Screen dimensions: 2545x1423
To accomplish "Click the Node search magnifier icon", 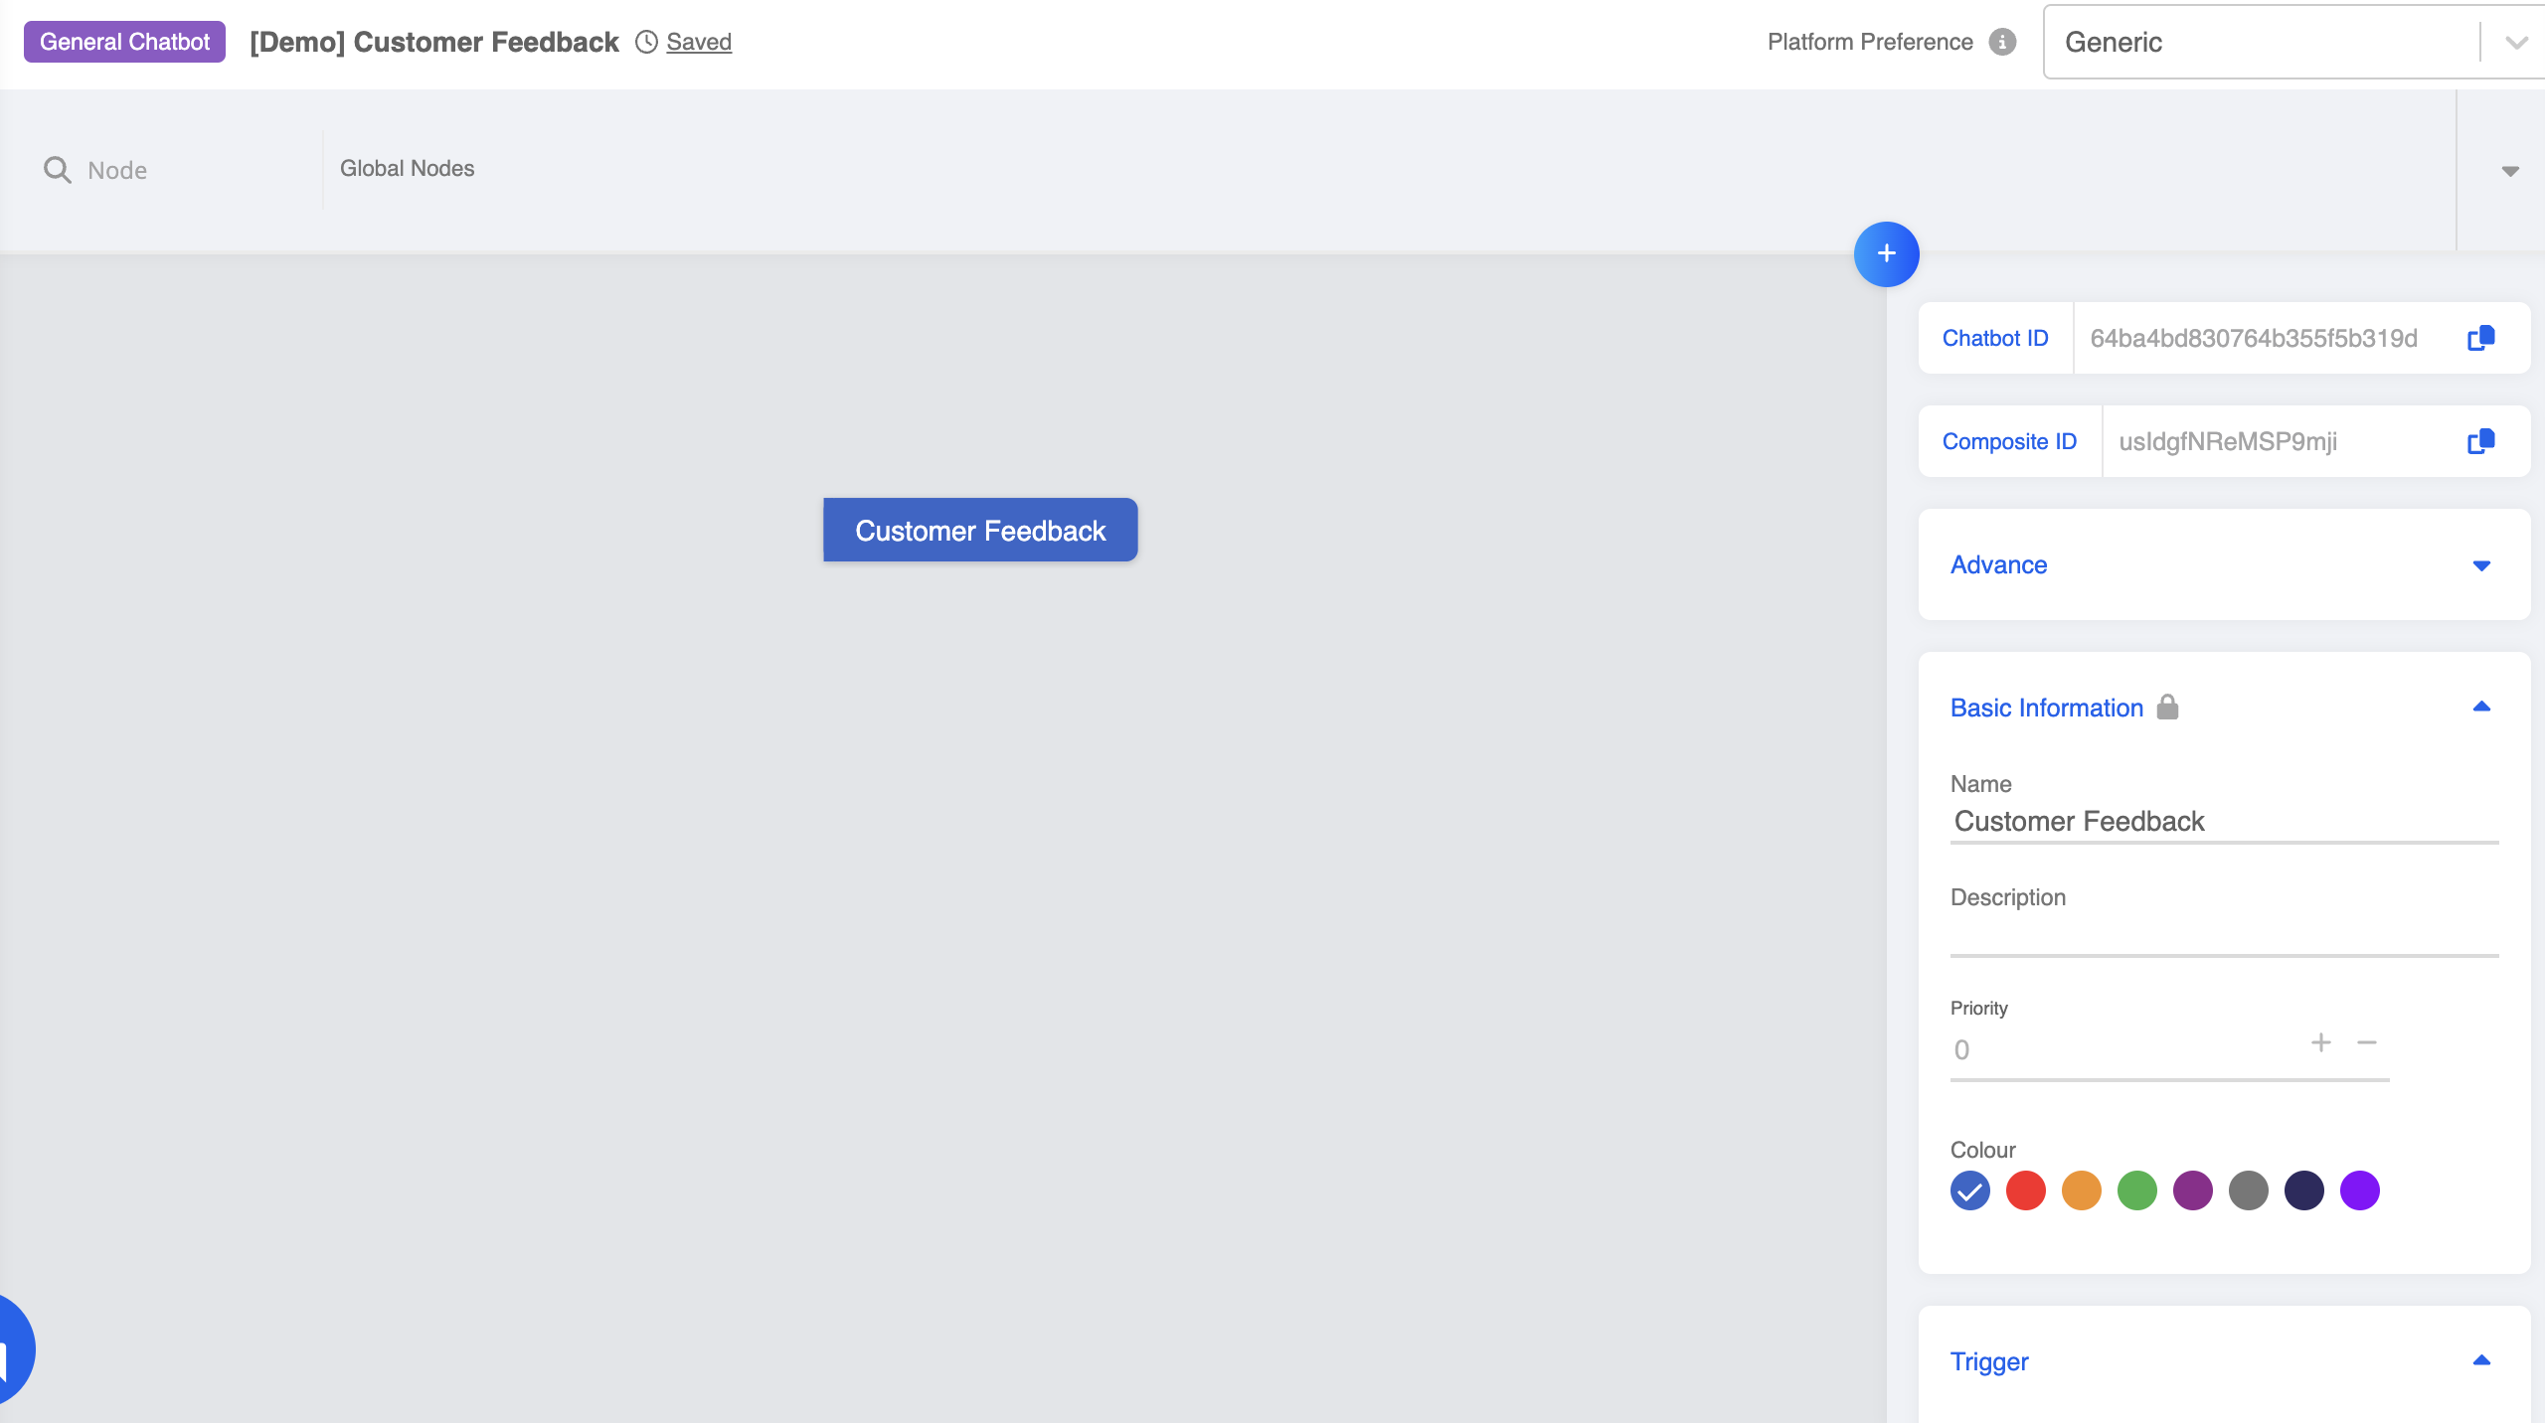I will [58, 170].
